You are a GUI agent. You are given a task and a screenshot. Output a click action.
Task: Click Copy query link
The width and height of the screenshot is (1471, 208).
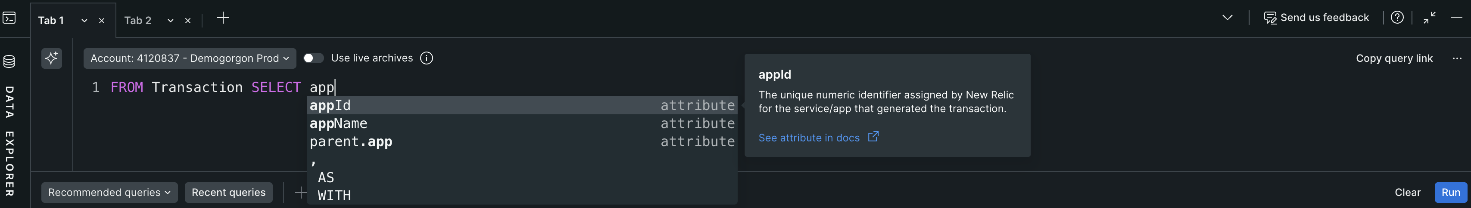pos(1394,58)
